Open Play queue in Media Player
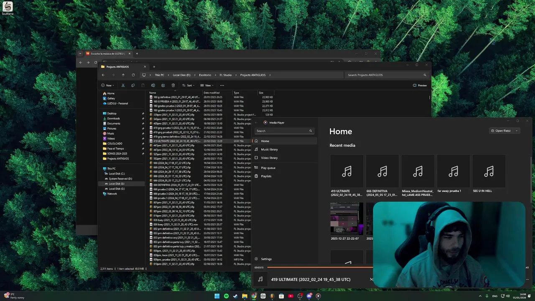The height and width of the screenshot is (301, 535). tap(284, 168)
